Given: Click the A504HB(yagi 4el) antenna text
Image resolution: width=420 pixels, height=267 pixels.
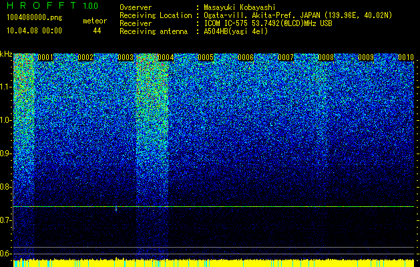Looking at the screenshot, I should click(x=236, y=31).
